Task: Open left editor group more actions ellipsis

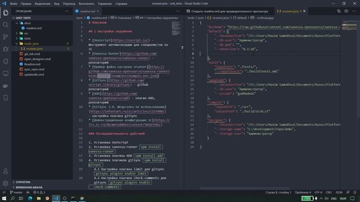Action: tap(178, 11)
